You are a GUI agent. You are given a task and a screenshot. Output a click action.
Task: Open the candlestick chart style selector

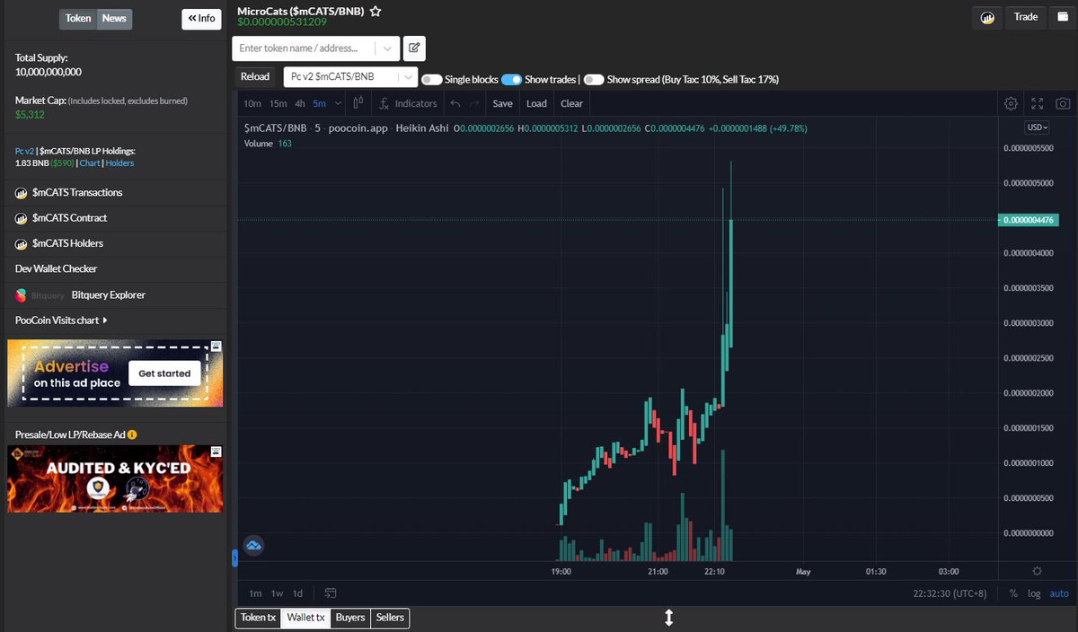[358, 103]
